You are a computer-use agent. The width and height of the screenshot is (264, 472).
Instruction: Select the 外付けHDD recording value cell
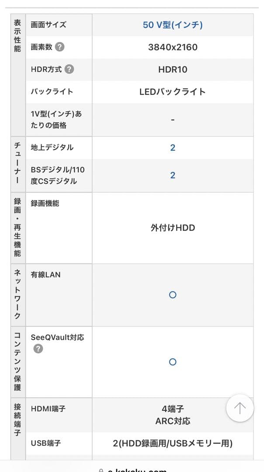point(172,227)
